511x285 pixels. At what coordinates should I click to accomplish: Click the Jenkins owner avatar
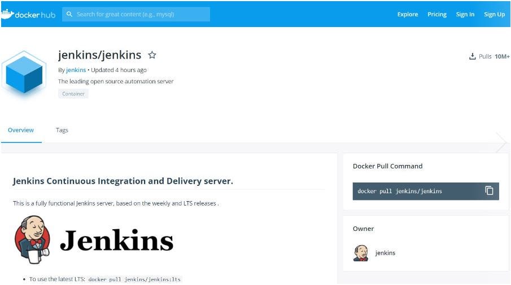tap(361, 253)
